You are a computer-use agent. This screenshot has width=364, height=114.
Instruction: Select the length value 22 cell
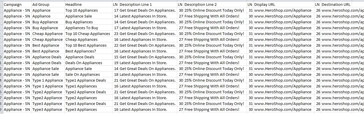(x=116, y=45)
